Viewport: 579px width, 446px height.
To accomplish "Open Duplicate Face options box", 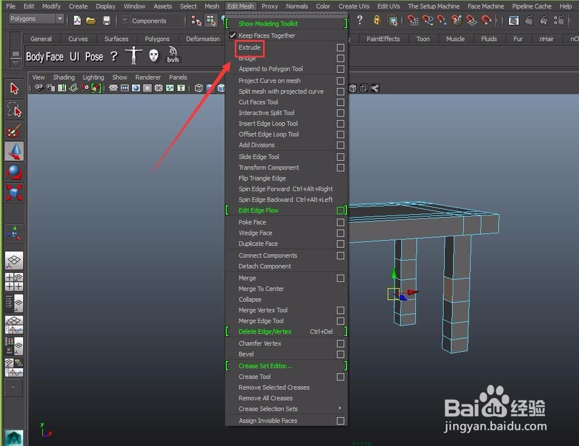I will pos(340,244).
